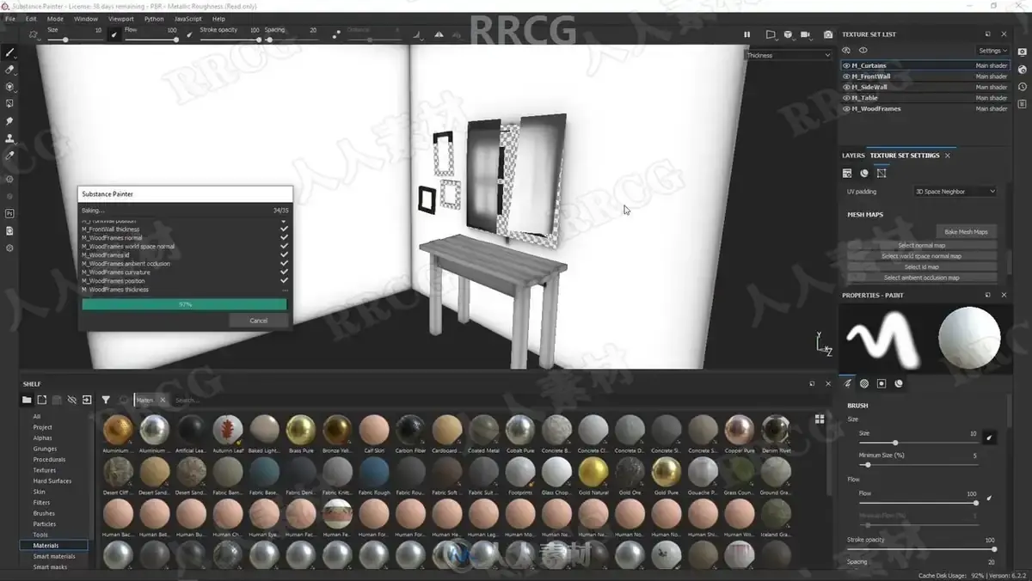
Task: Select Smart materials shelf category
Action: [53, 556]
